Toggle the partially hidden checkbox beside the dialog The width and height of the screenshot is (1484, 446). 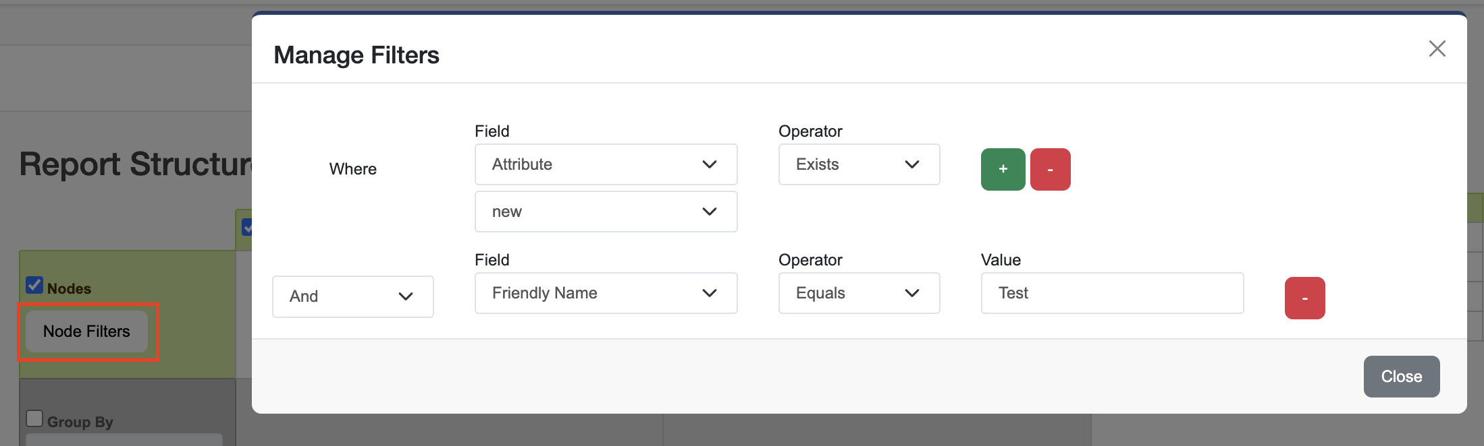[247, 227]
